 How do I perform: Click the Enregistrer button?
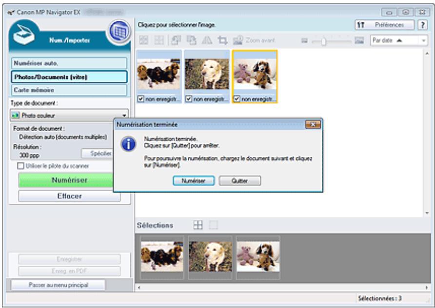pyautogui.click(x=69, y=259)
